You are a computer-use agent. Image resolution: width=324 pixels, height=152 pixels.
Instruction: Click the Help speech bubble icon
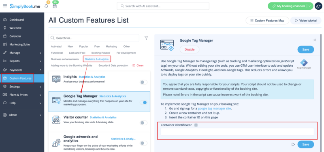[5, 103]
